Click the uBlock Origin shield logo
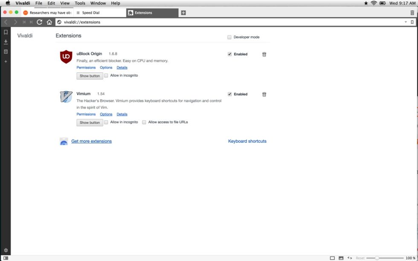418x261 pixels. click(66, 57)
